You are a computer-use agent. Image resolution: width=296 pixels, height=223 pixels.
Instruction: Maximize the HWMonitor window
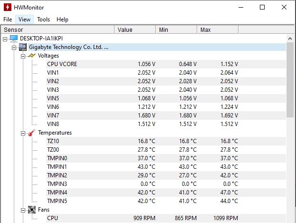262,7
